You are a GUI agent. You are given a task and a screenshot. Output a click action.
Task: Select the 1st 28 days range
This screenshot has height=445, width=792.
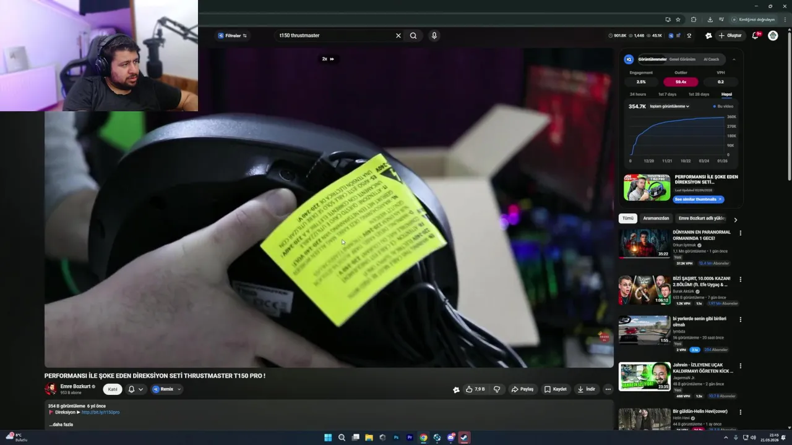(x=699, y=95)
